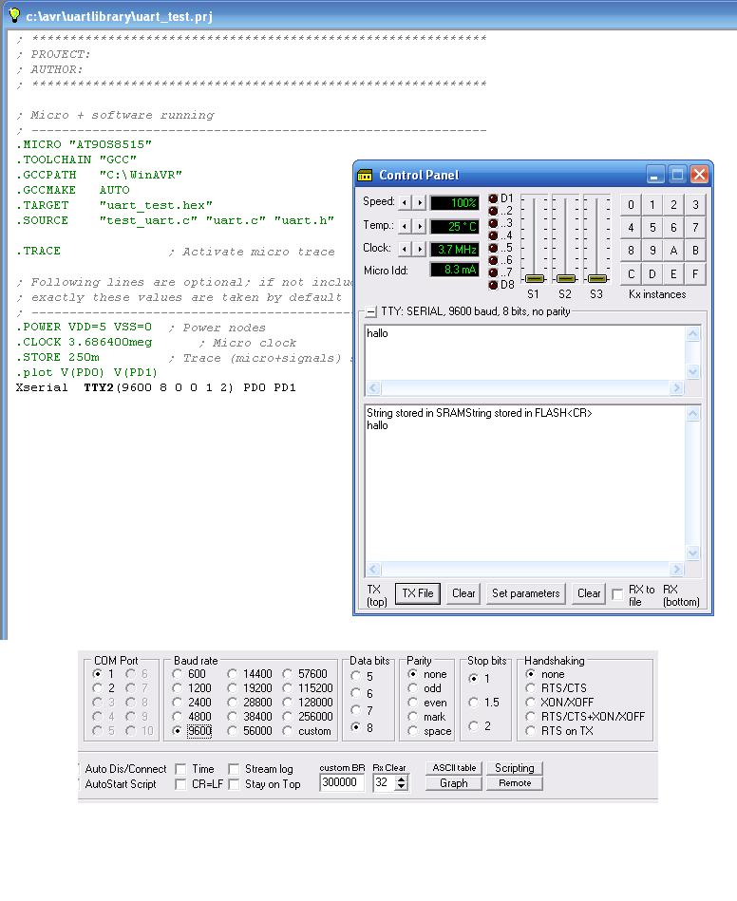Click inside the TX text area containing hallo

point(525,352)
